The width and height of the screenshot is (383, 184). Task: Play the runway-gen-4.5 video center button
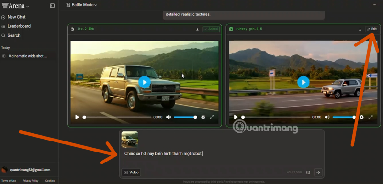(x=304, y=82)
